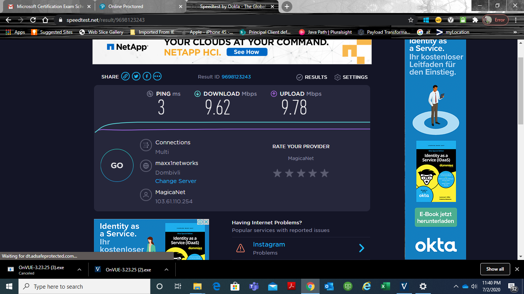Open Speedtest SETTINGS
This screenshot has width=524, height=294.
click(x=351, y=77)
